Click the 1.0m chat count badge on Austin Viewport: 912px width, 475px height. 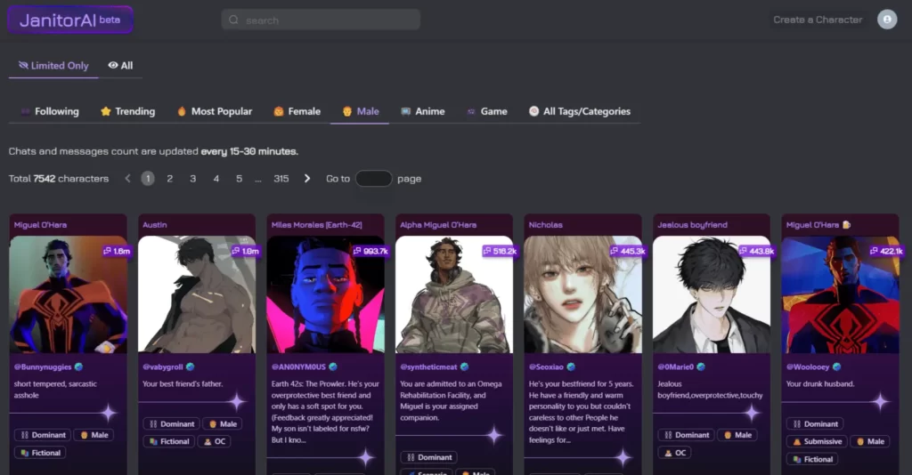pos(245,251)
